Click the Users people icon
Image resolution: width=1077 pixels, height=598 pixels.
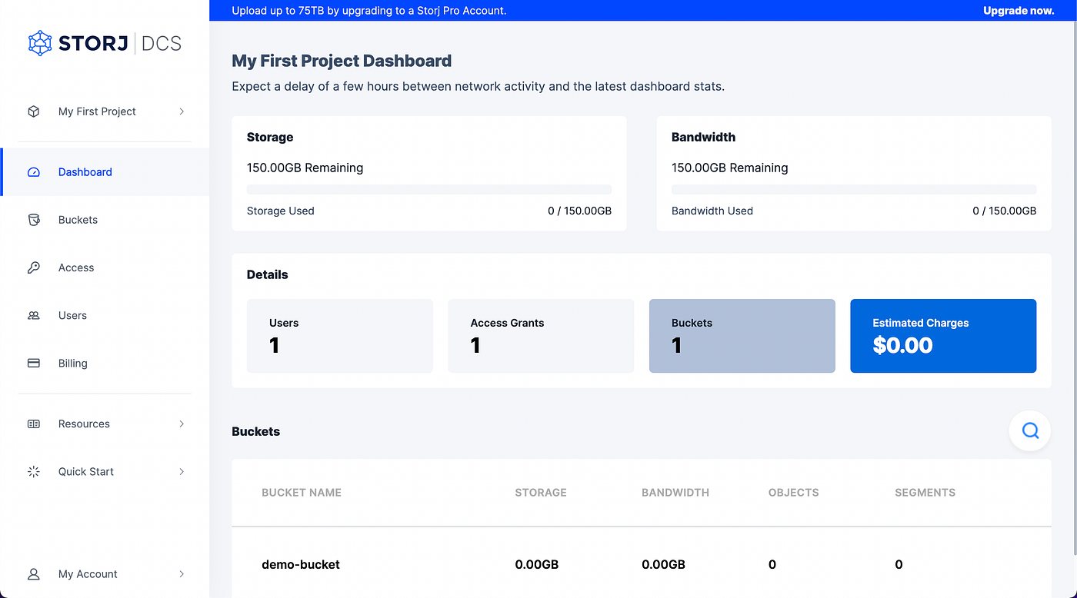point(34,315)
